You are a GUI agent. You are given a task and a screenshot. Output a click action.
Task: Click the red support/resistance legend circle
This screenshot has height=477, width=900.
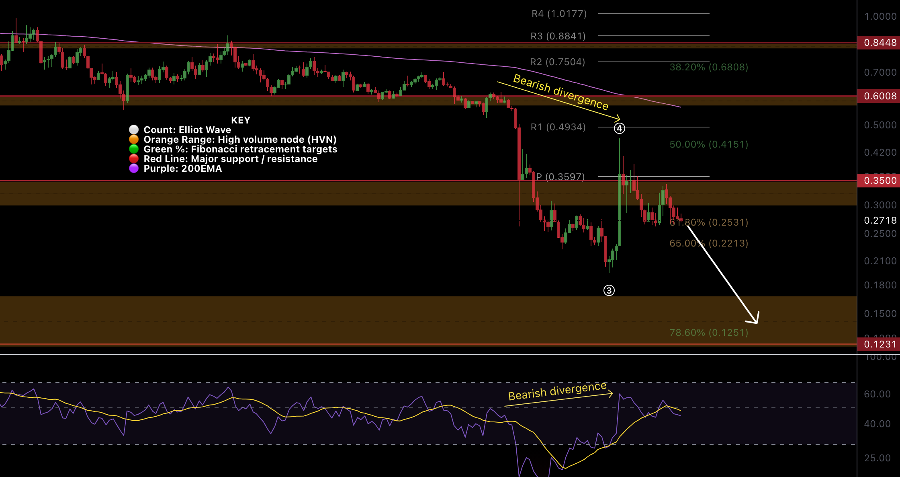tap(134, 158)
